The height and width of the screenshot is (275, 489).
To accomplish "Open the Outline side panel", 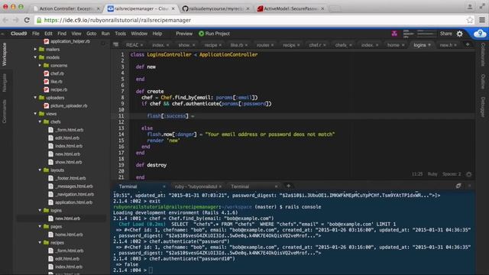I will click(x=483, y=82).
